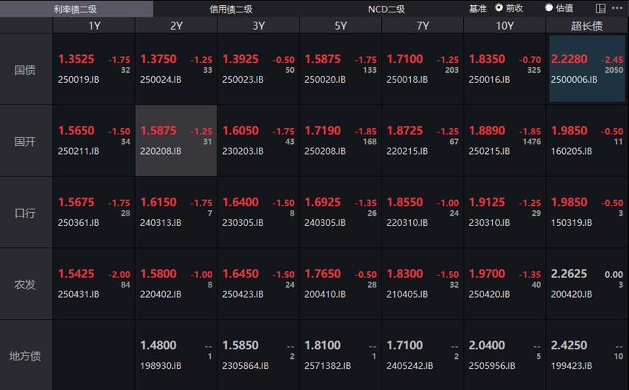Switch to the 利率债二级 tab
This screenshot has width=629, height=390.
click(76, 9)
